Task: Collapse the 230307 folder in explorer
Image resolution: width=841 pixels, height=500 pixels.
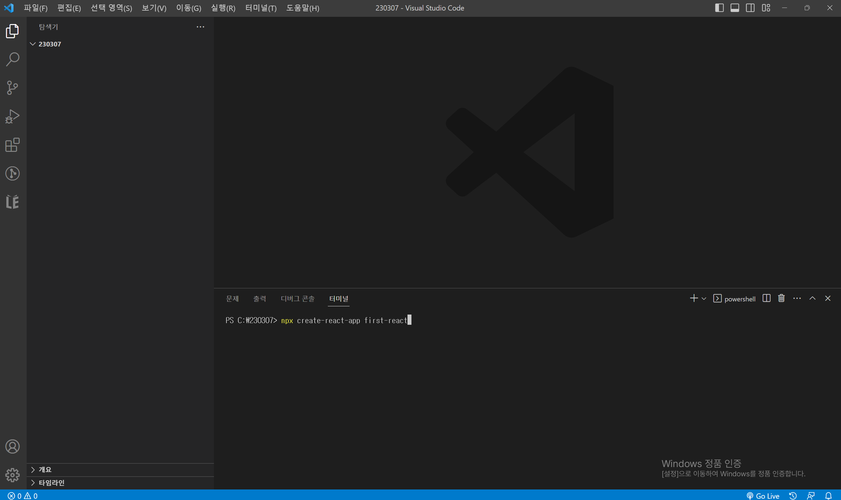Action: pos(33,44)
